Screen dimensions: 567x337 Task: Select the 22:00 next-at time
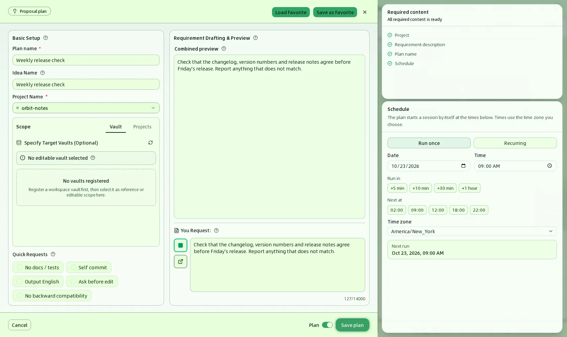tap(479, 210)
